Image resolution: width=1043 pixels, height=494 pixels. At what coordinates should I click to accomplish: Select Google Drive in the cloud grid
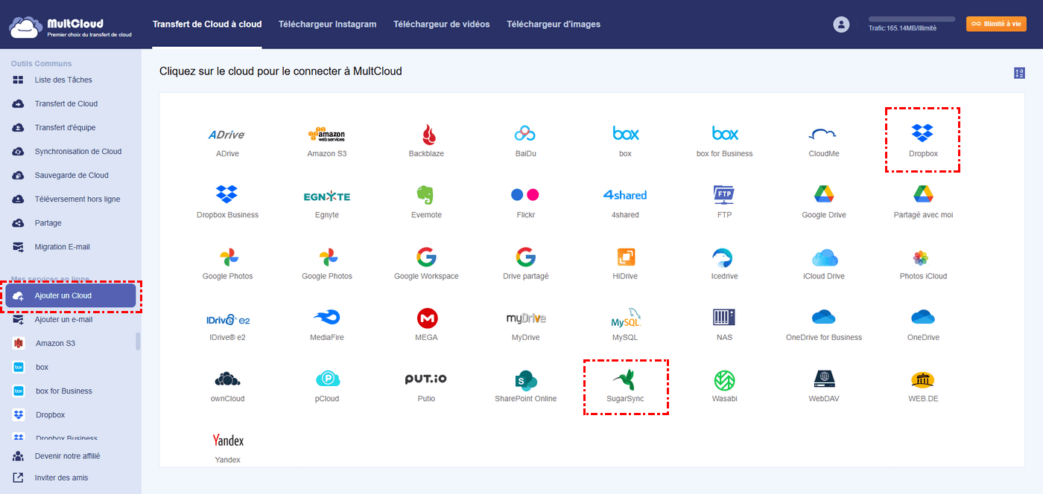(x=823, y=195)
